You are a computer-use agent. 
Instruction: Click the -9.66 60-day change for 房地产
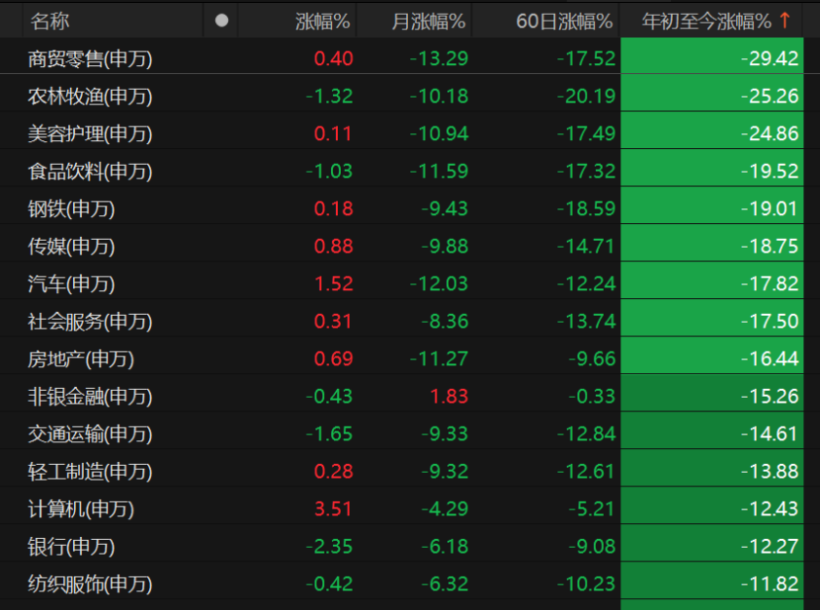pos(592,359)
